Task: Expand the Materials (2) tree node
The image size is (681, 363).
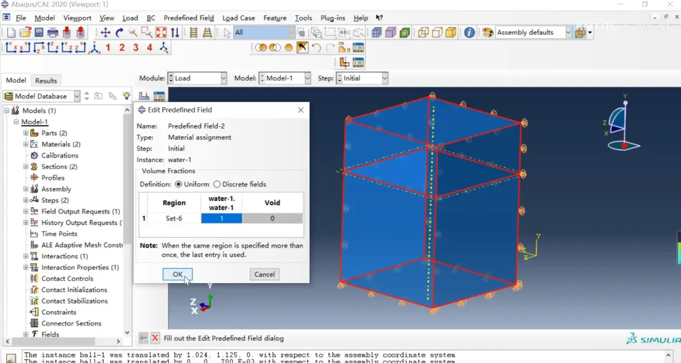Action: (x=26, y=144)
